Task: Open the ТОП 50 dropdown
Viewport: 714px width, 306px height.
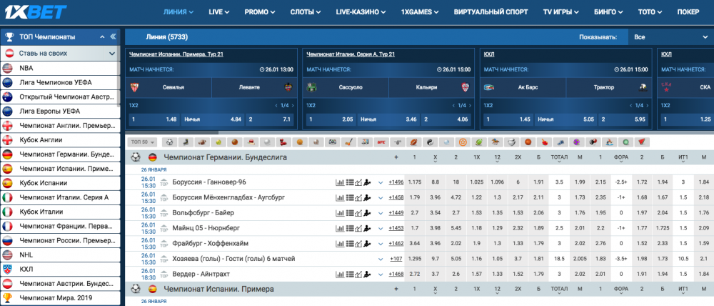Action: [x=142, y=142]
